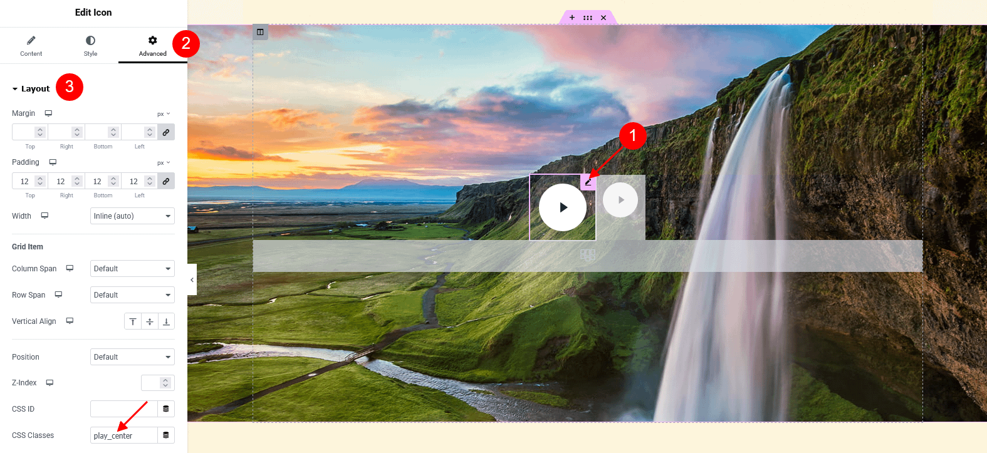Click the Edit Icon panel title
987x453 pixels.
(x=93, y=13)
